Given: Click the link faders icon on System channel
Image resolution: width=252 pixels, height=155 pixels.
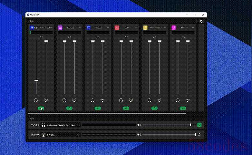Looking at the screenshot, I should tap(98, 37).
